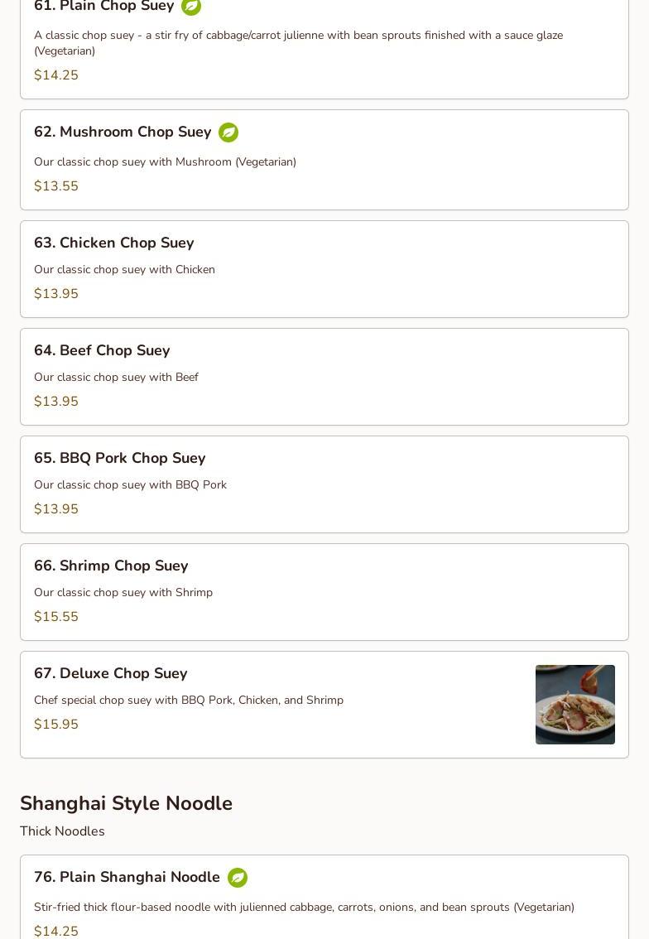Click the Plain Shanghai Noodle stir-fried description

[304, 907]
